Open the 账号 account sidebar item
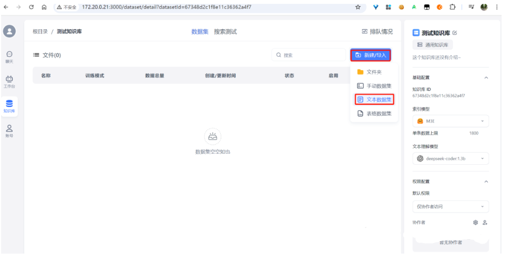The width and height of the screenshot is (506, 258). point(9,131)
